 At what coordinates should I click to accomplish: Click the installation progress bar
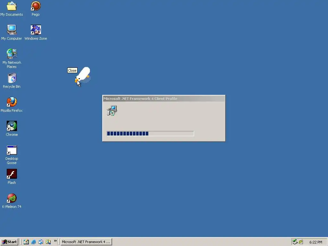(x=150, y=134)
